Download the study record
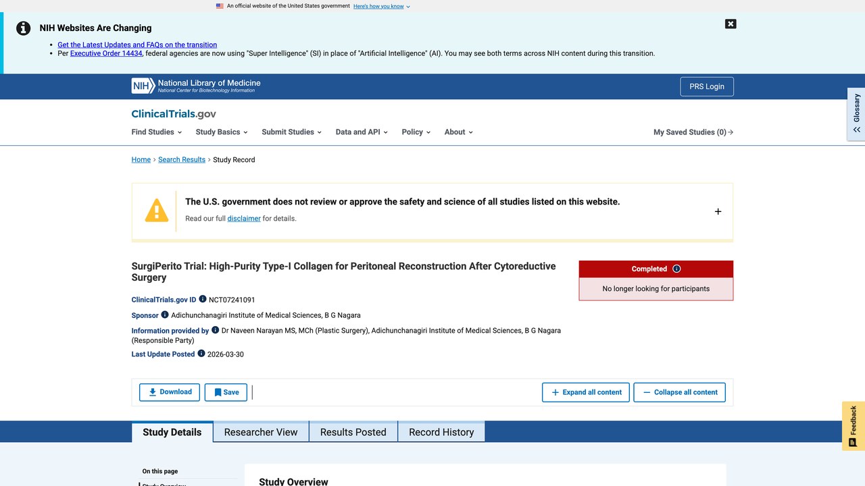 tap(170, 392)
